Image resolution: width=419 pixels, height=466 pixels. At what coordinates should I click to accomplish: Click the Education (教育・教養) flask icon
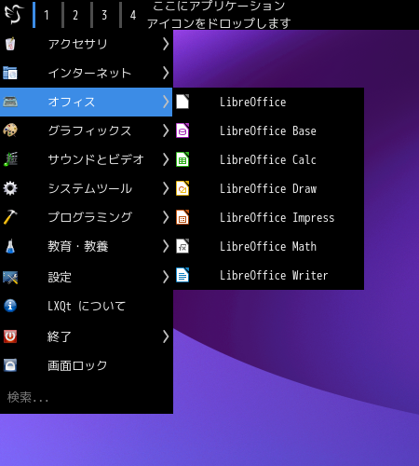point(10,246)
